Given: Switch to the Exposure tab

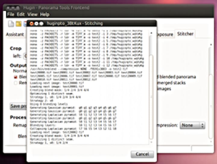Looking at the screenshot, I should (165, 34).
